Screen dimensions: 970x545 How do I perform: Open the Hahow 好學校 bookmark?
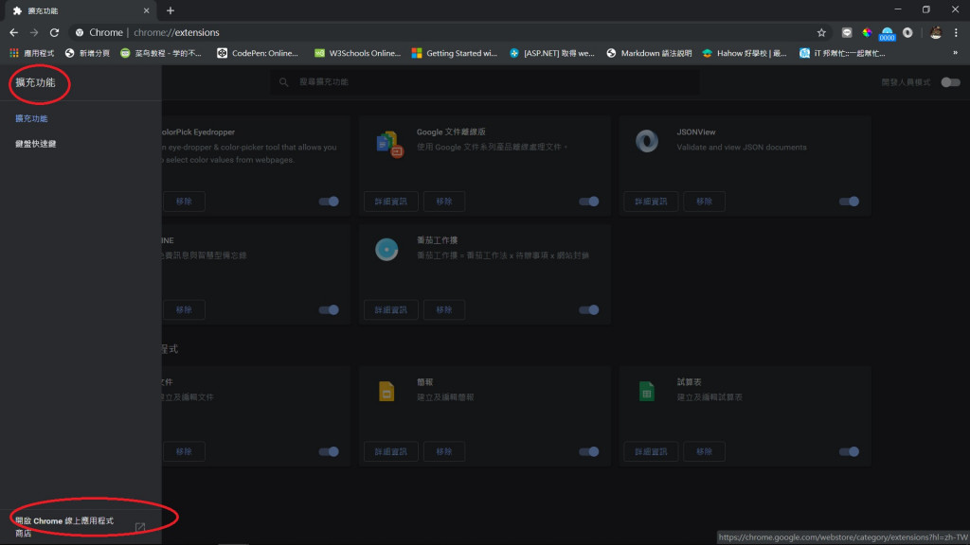tap(745, 53)
